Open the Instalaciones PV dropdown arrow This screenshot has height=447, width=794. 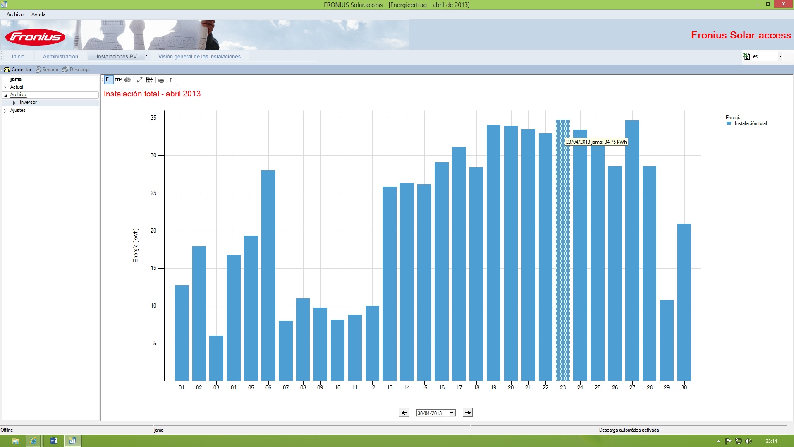(x=146, y=56)
